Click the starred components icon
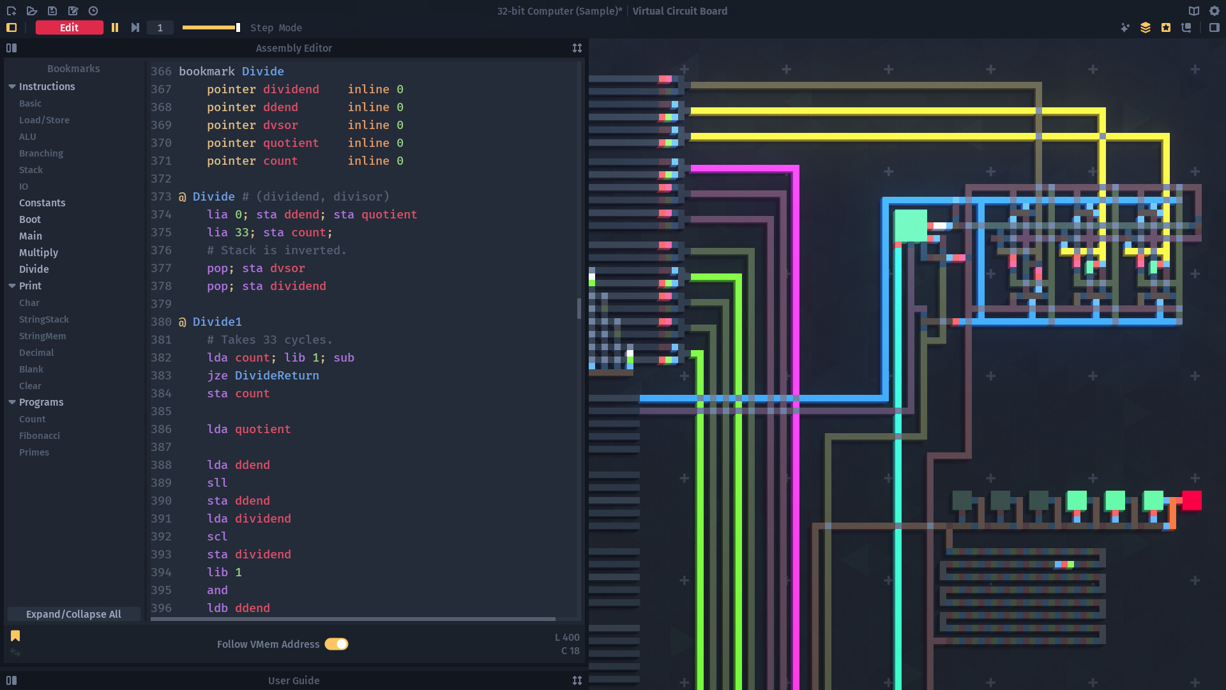This screenshot has height=690, width=1226. coord(1166,27)
